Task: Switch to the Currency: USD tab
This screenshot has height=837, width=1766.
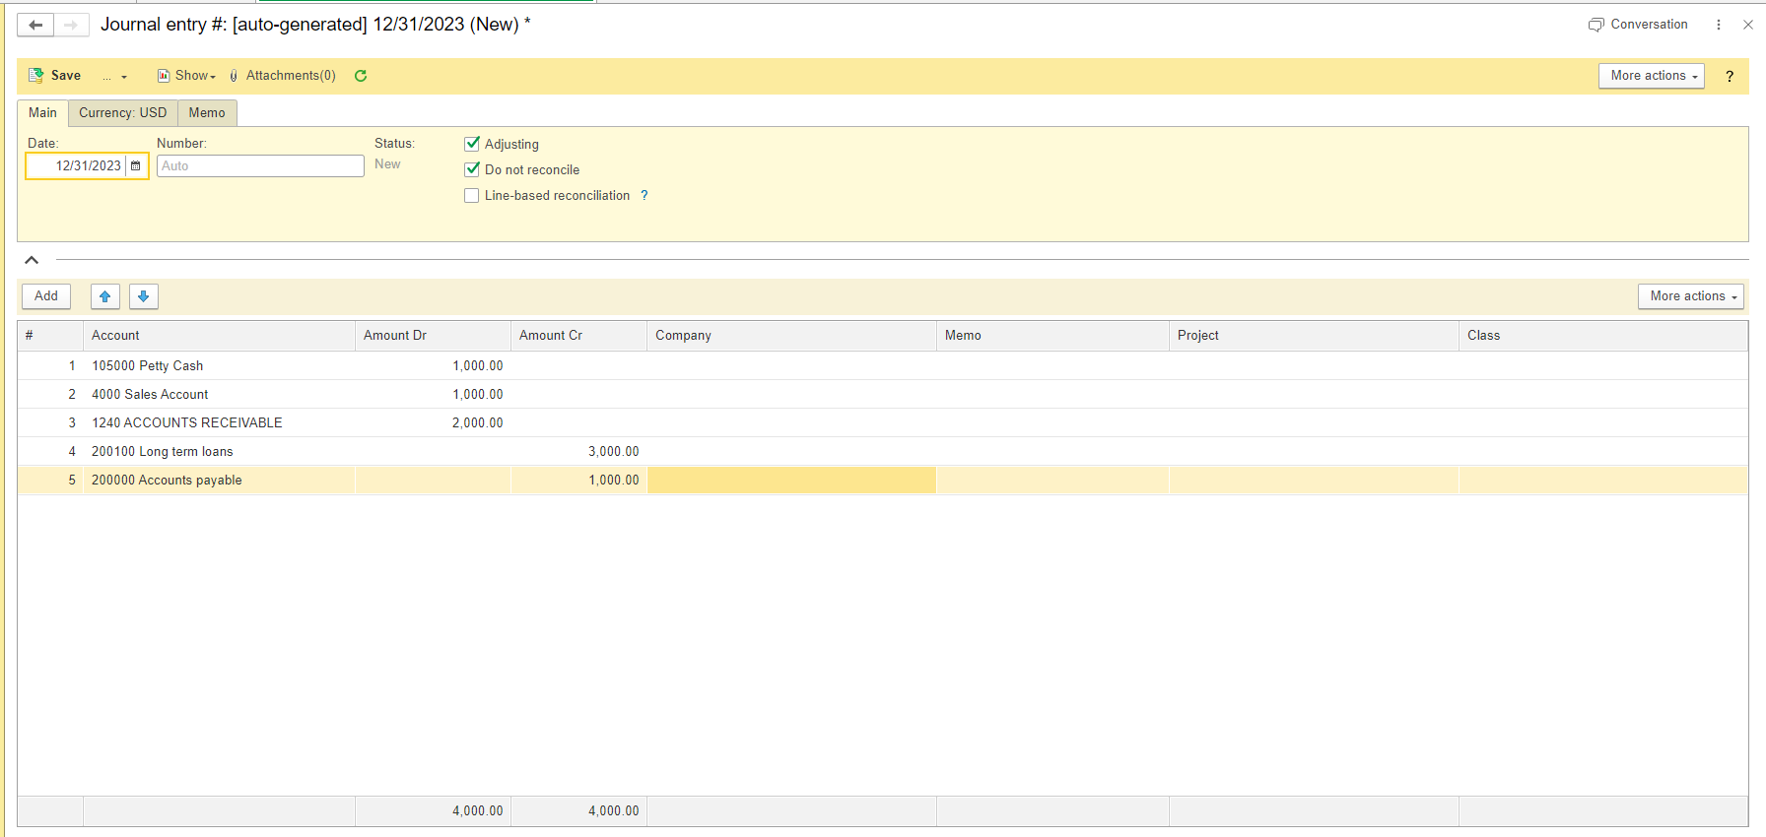Action: tap(123, 113)
